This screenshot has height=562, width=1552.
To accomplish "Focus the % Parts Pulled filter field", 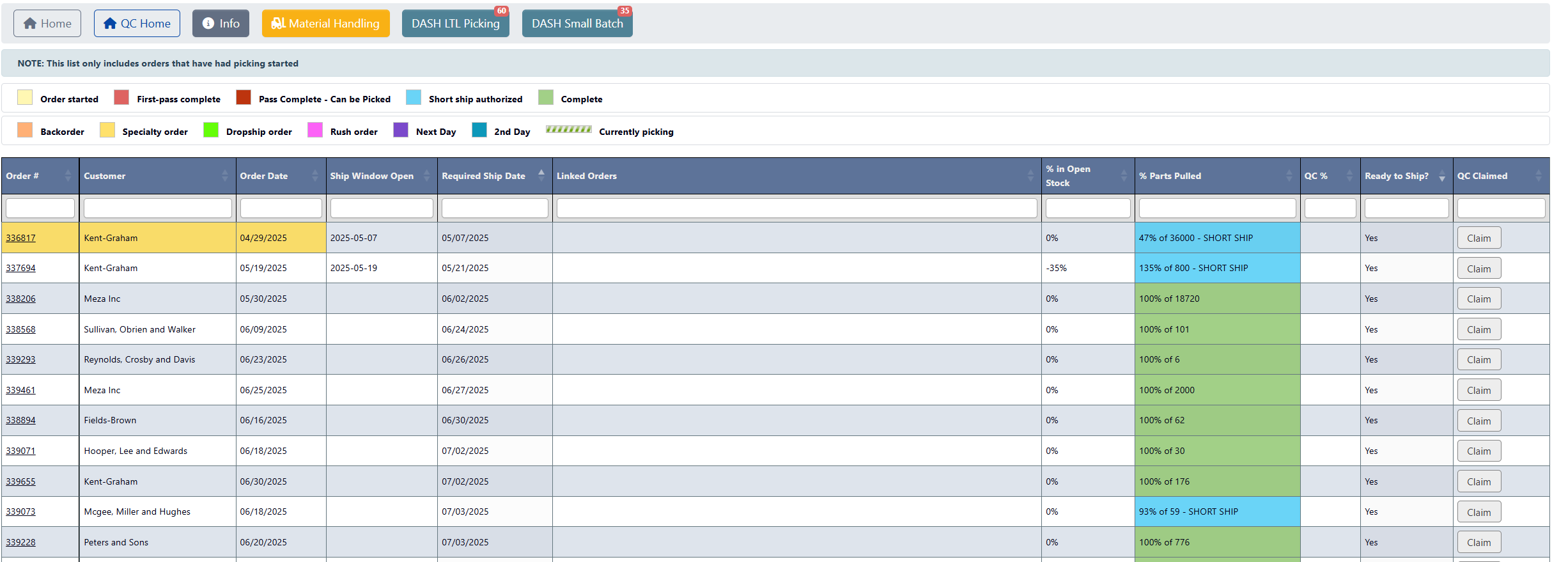I will [1217, 208].
